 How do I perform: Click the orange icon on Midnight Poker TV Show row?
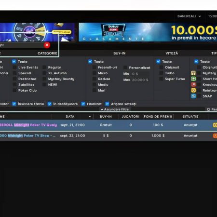pyautogui.click(x=215, y=136)
